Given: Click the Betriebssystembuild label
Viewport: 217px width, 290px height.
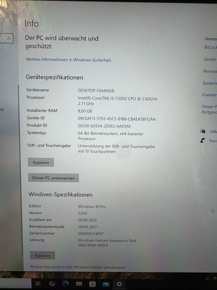Looking at the screenshot, I should pos(47,226).
